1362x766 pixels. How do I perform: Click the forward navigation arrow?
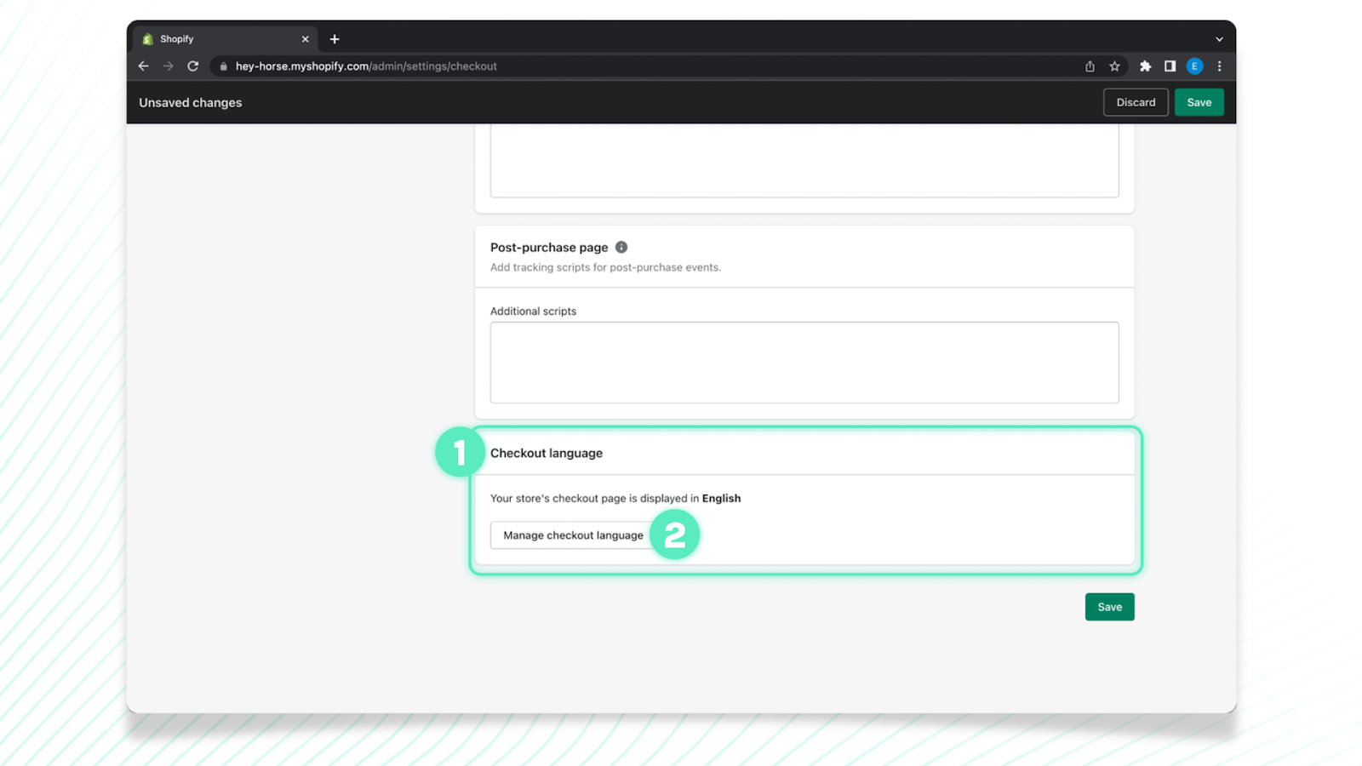(x=168, y=66)
